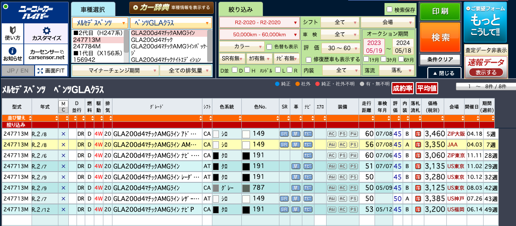Click the 条件クリア button
Image resolution: width=516 pixels, height=226 pixels.
coord(440,60)
